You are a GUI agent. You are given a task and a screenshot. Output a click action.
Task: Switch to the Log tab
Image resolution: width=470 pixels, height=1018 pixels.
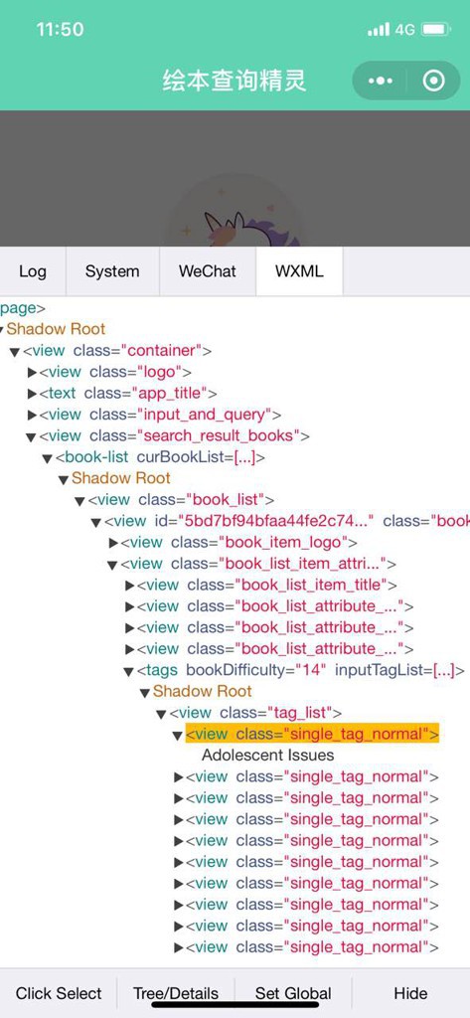[x=33, y=271]
